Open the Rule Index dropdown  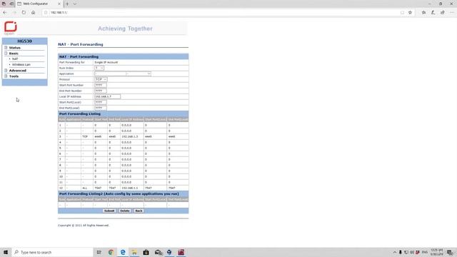(x=99, y=68)
